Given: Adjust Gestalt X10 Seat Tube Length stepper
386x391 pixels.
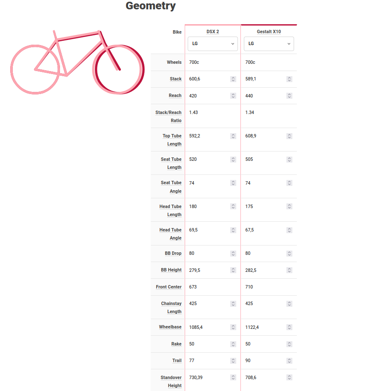Looking at the screenshot, I should [x=289, y=160].
